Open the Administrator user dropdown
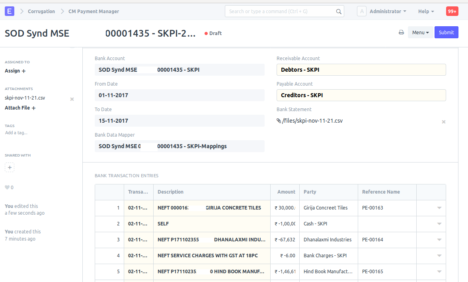 (x=388, y=11)
